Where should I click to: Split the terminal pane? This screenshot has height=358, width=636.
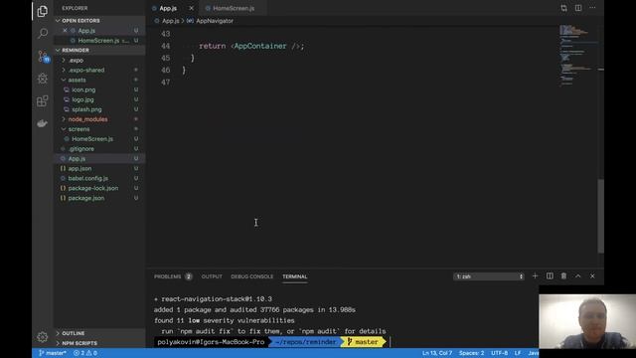pyautogui.click(x=550, y=276)
